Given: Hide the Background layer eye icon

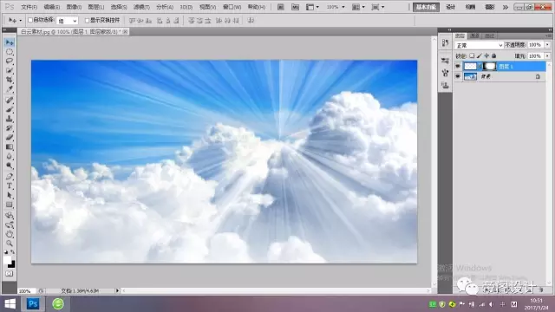Looking at the screenshot, I should coord(458,76).
